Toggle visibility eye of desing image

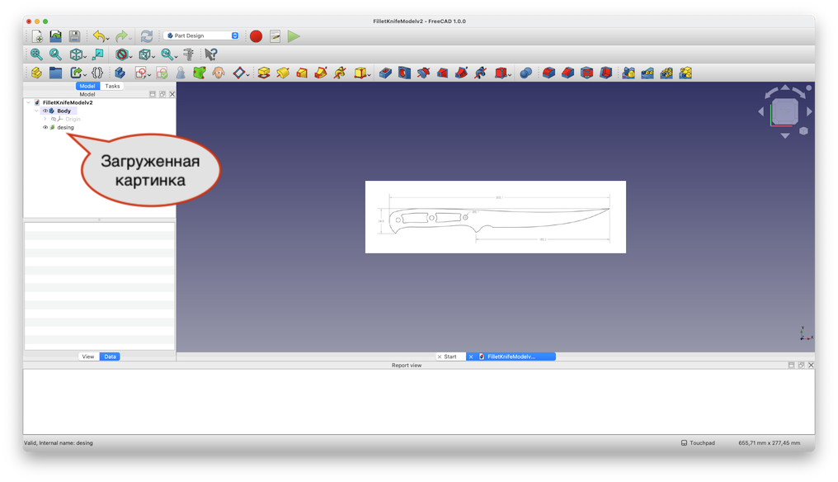(x=45, y=127)
